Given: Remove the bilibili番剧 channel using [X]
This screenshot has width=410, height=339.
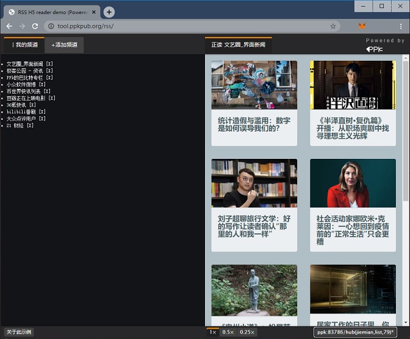Looking at the screenshot, I should (41, 112).
